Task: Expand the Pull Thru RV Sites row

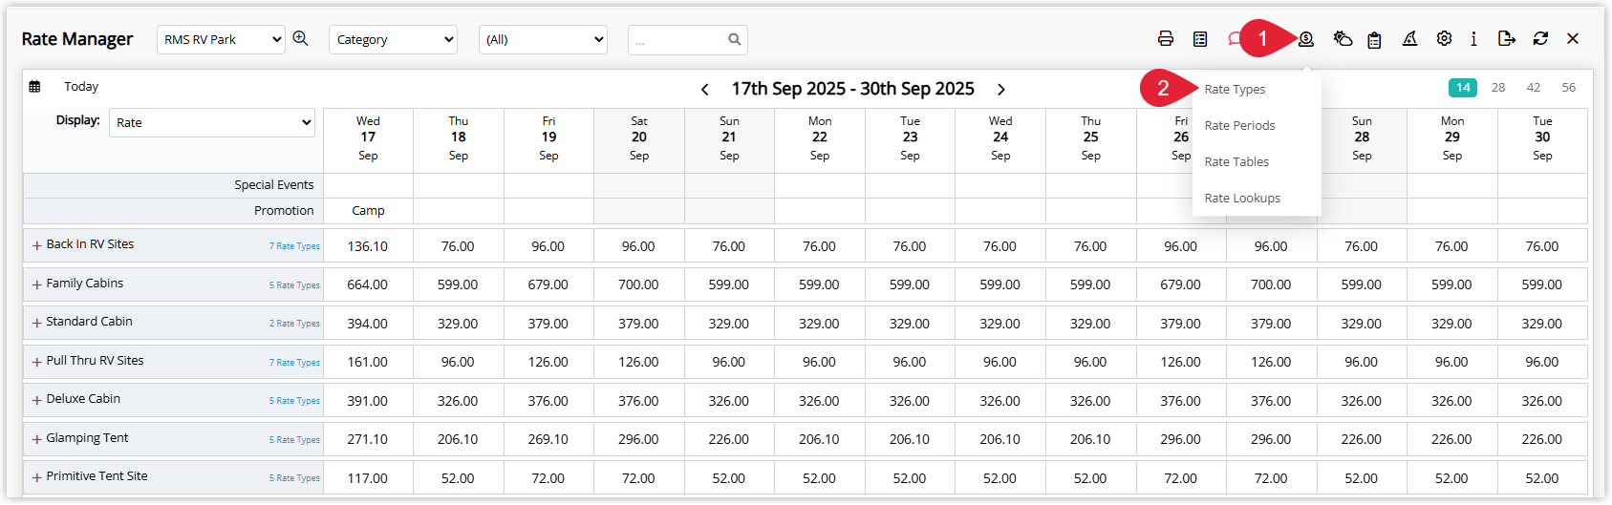Action: (36, 362)
